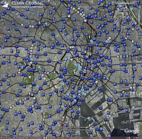This screenshot has width=142, height=139.
Task: Zoom out with the minus button
Action: pyautogui.click(x=139, y=29)
